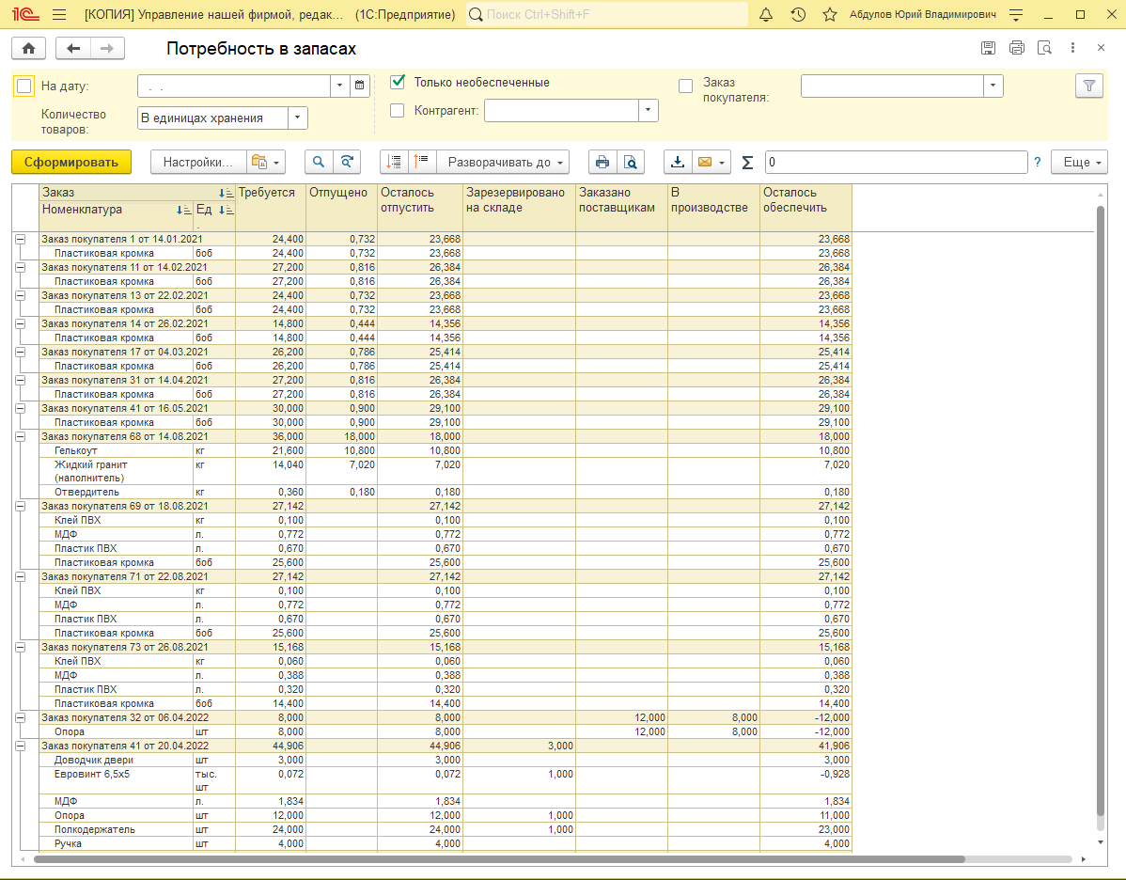
Task: Click the find magnifier icon
Action: pyautogui.click(x=318, y=163)
